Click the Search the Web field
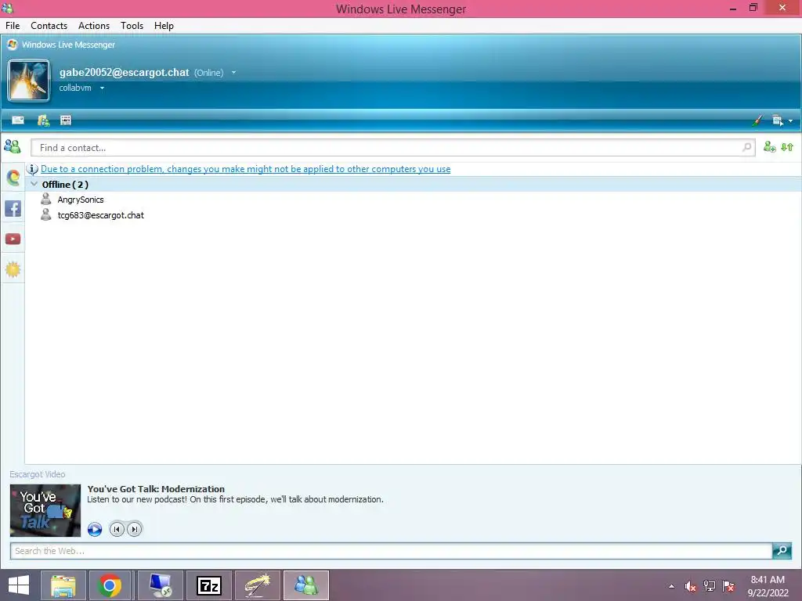Screen dimensions: 802x601 (x=392, y=551)
